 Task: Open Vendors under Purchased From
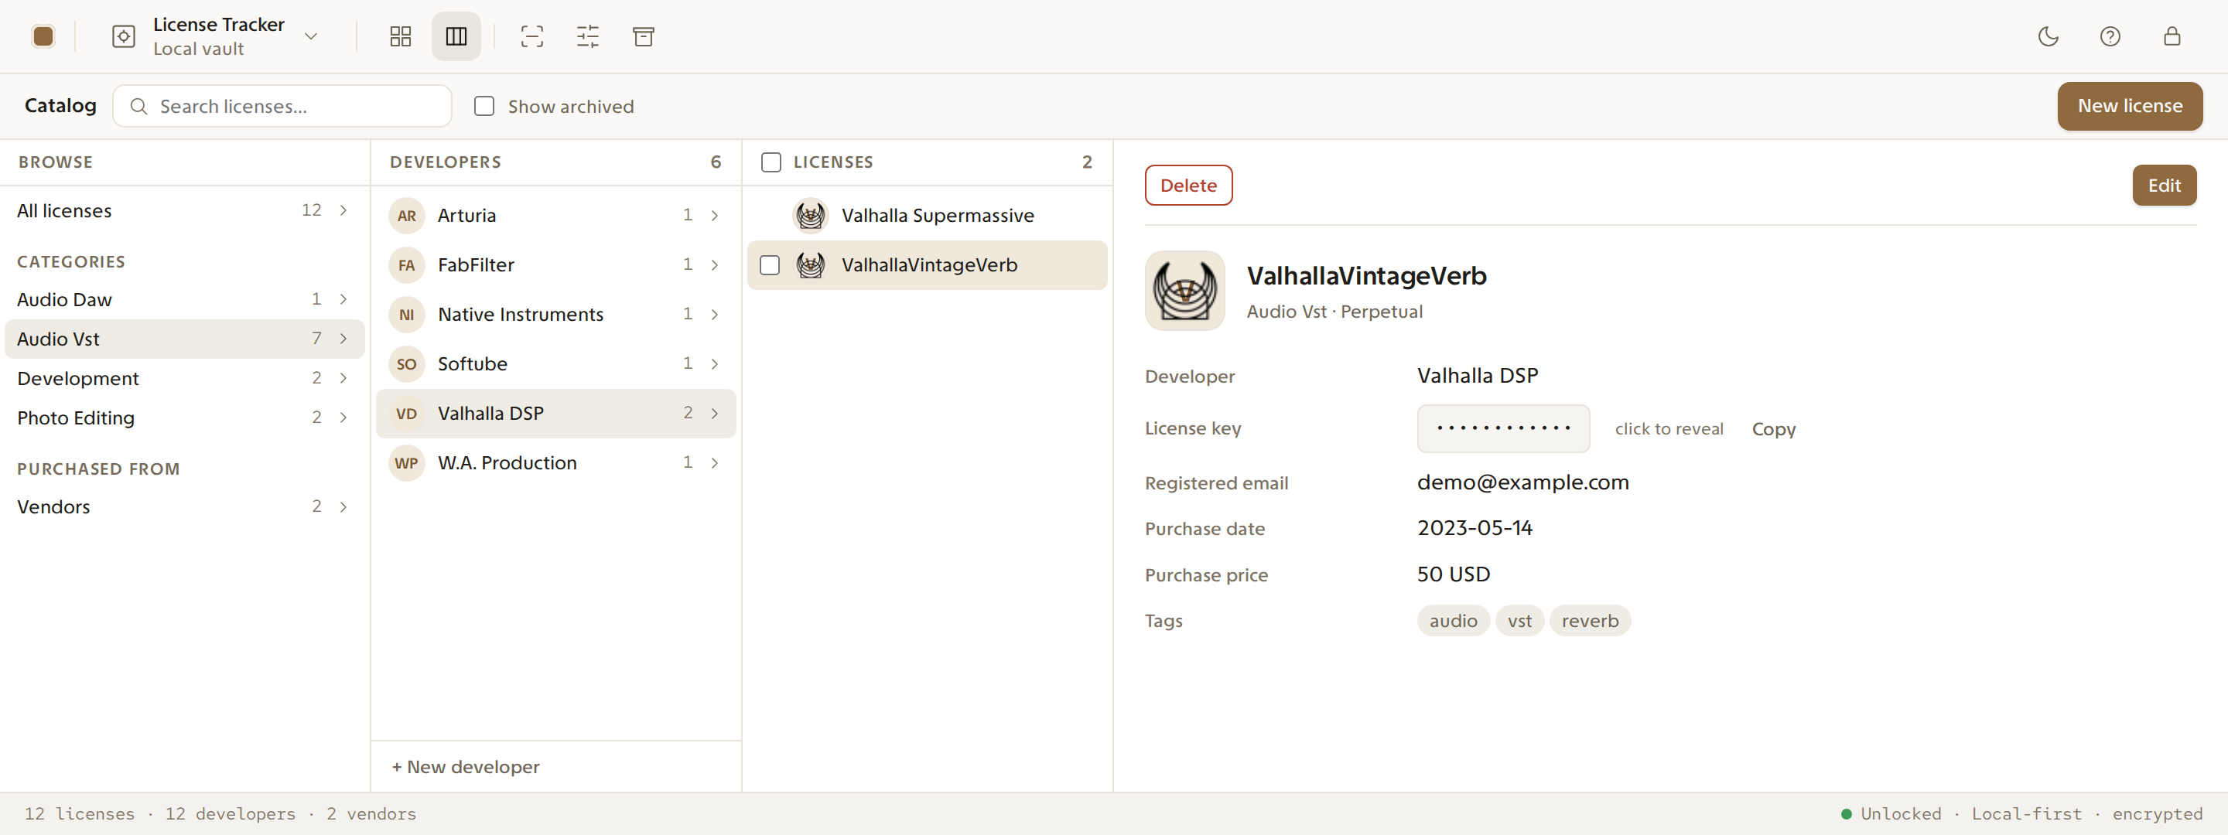[184, 506]
